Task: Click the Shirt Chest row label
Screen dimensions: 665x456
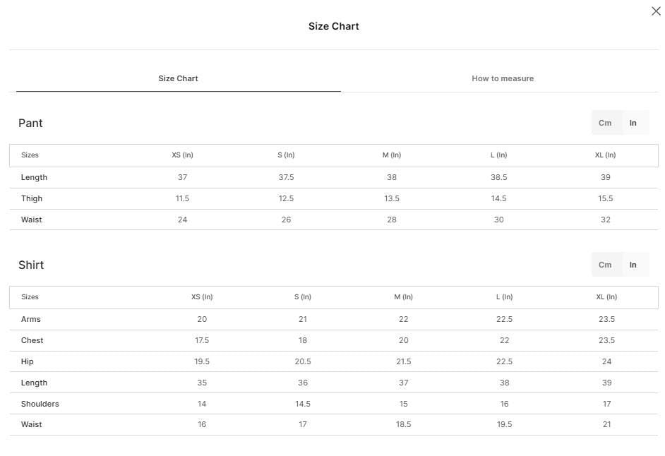Action: tap(32, 340)
